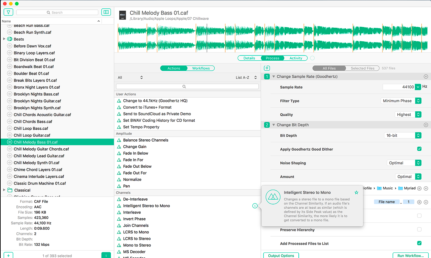Click the actions search field

pyautogui.click(x=187, y=86)
